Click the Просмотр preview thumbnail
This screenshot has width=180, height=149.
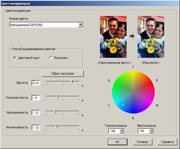pos(151,37)
